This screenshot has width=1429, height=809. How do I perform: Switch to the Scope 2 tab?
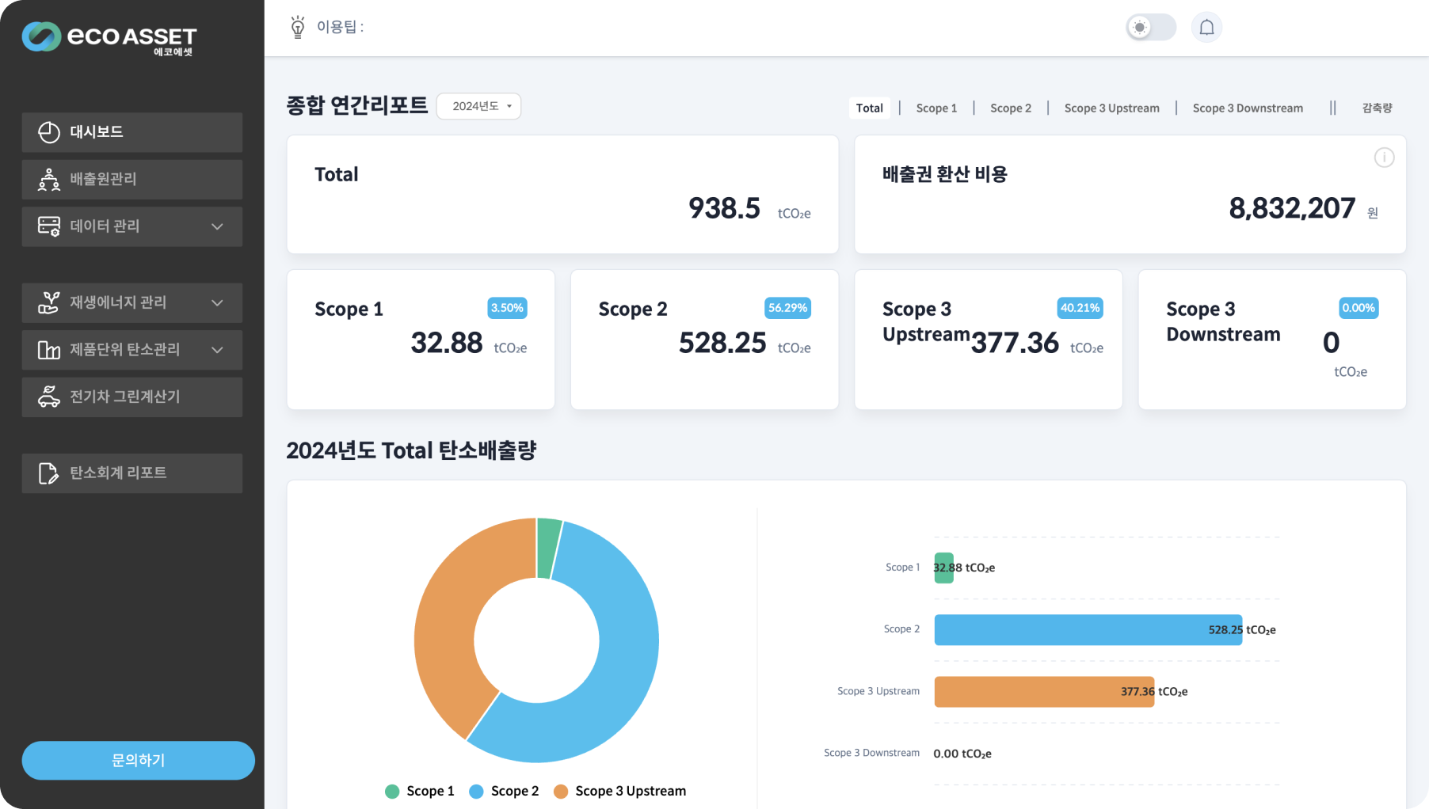[1011, 108]
